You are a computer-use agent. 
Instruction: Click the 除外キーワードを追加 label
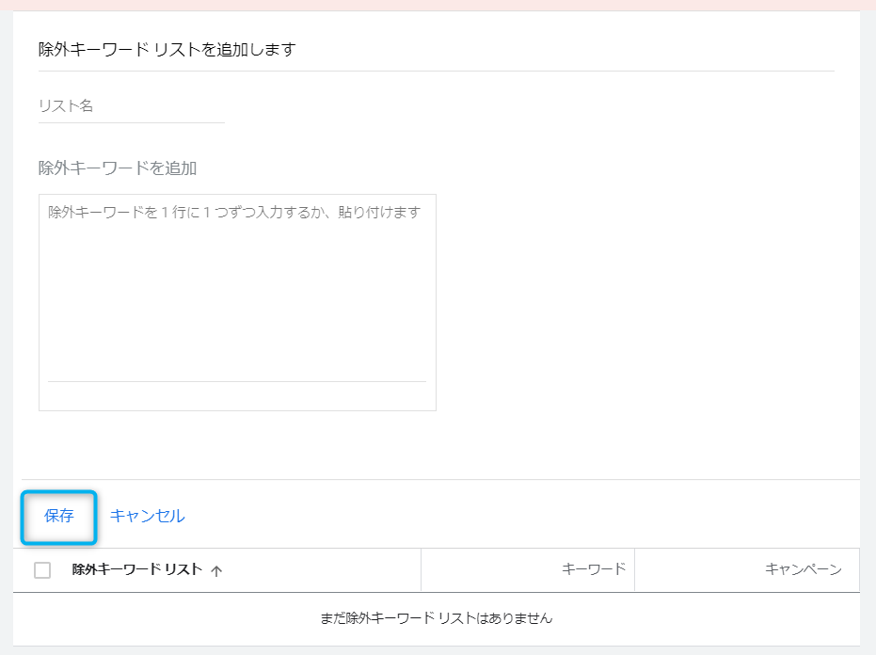point(118,168)
